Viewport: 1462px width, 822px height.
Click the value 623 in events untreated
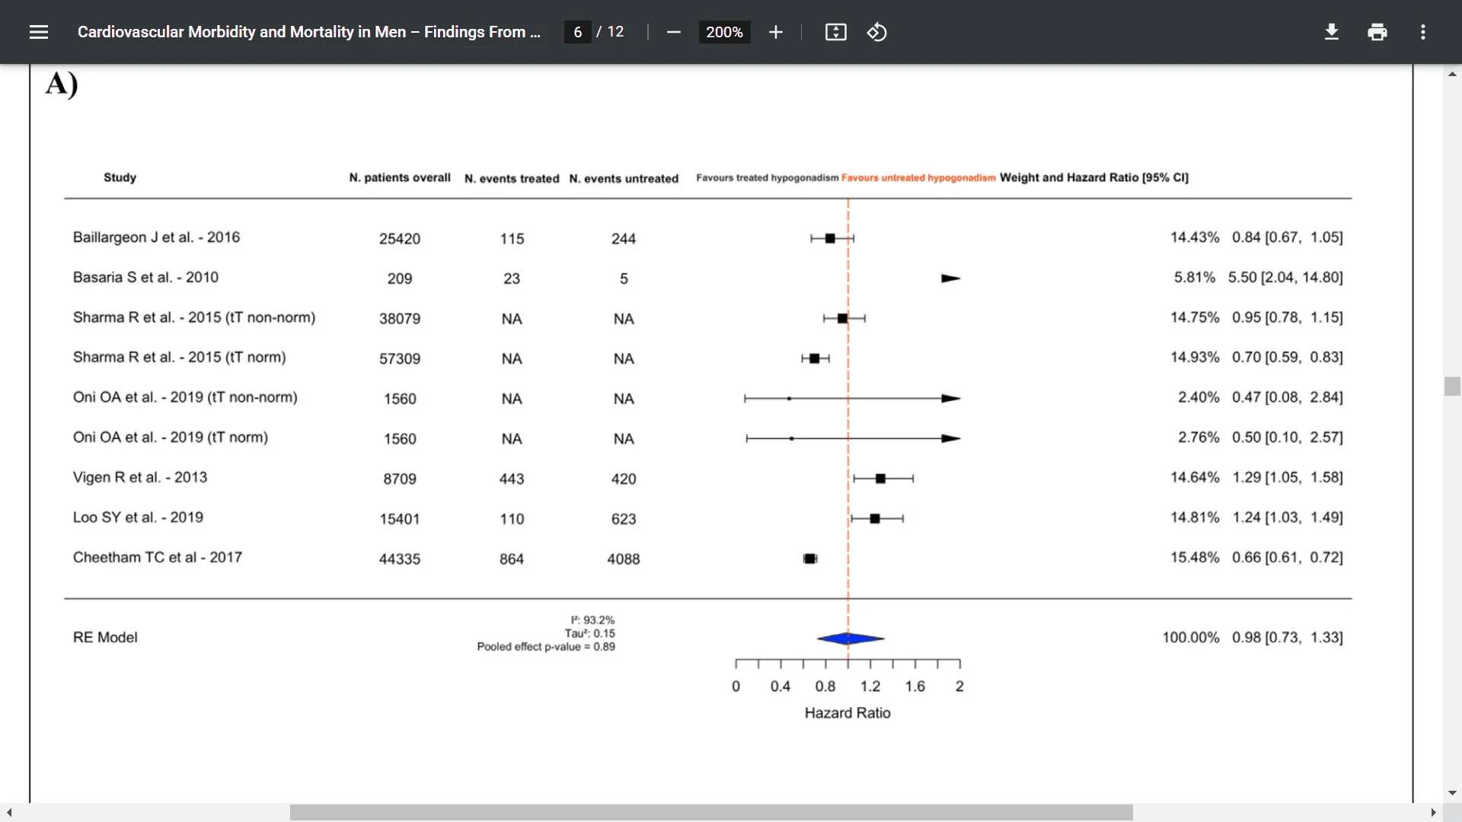[x=624, y=519]
